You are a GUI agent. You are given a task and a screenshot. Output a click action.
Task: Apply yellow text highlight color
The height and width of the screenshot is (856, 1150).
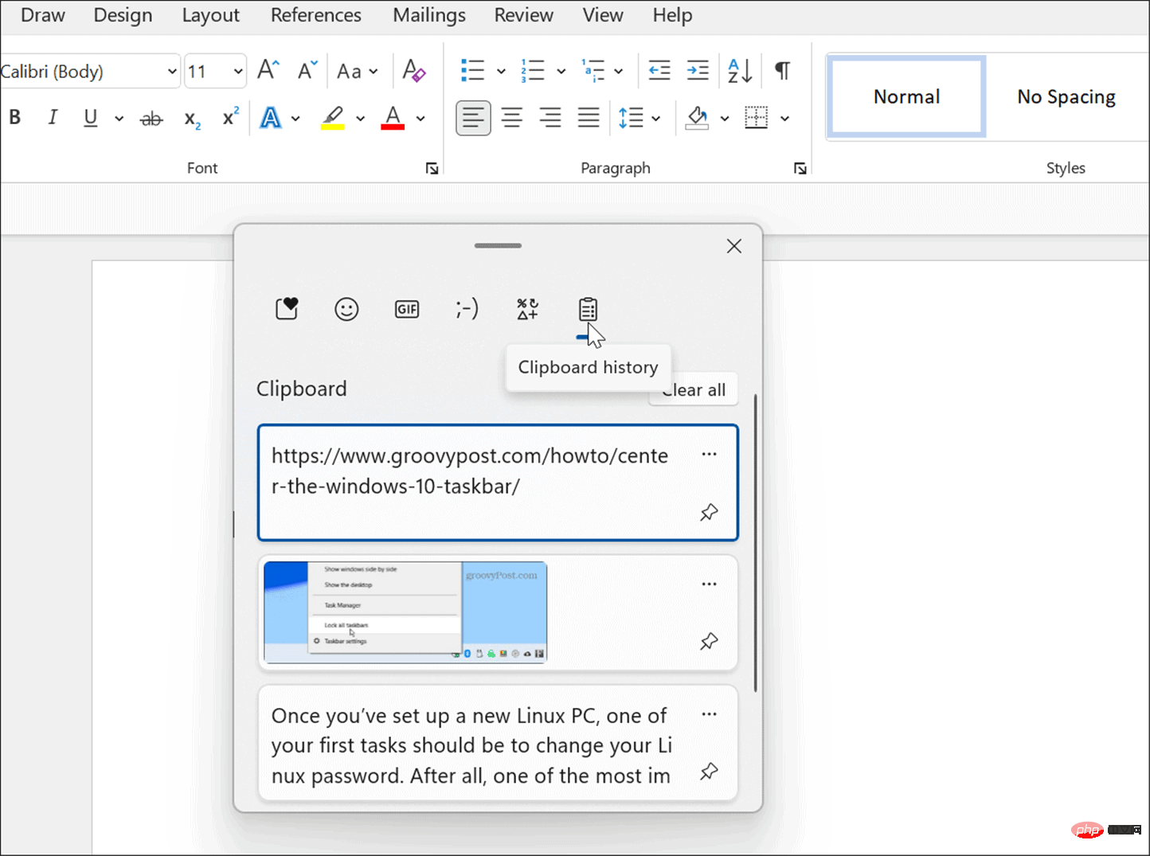(333, 118)
